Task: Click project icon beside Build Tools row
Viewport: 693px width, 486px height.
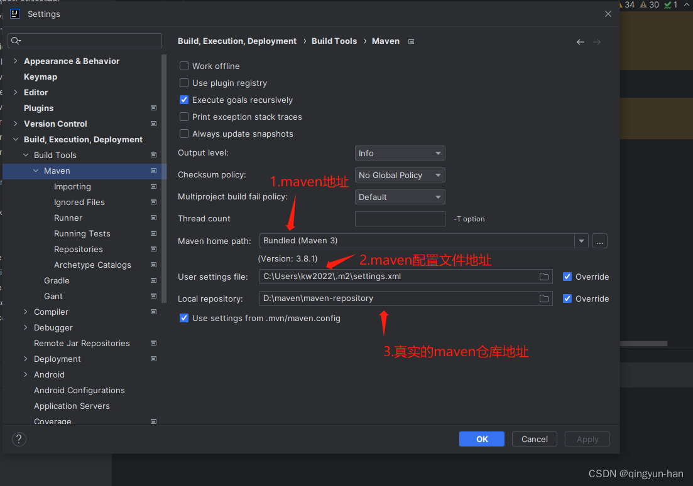Action: pos(153,155)
